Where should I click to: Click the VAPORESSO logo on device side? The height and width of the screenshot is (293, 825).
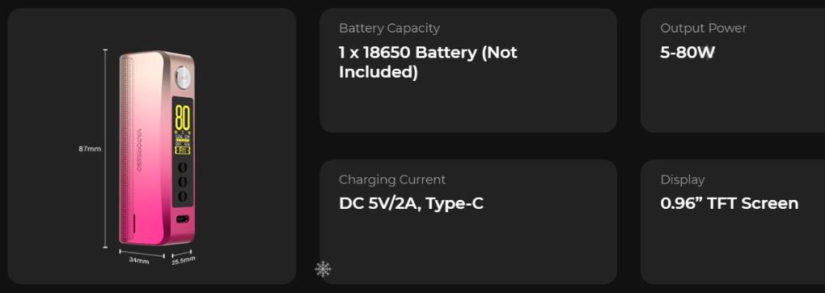coord(139,151)
